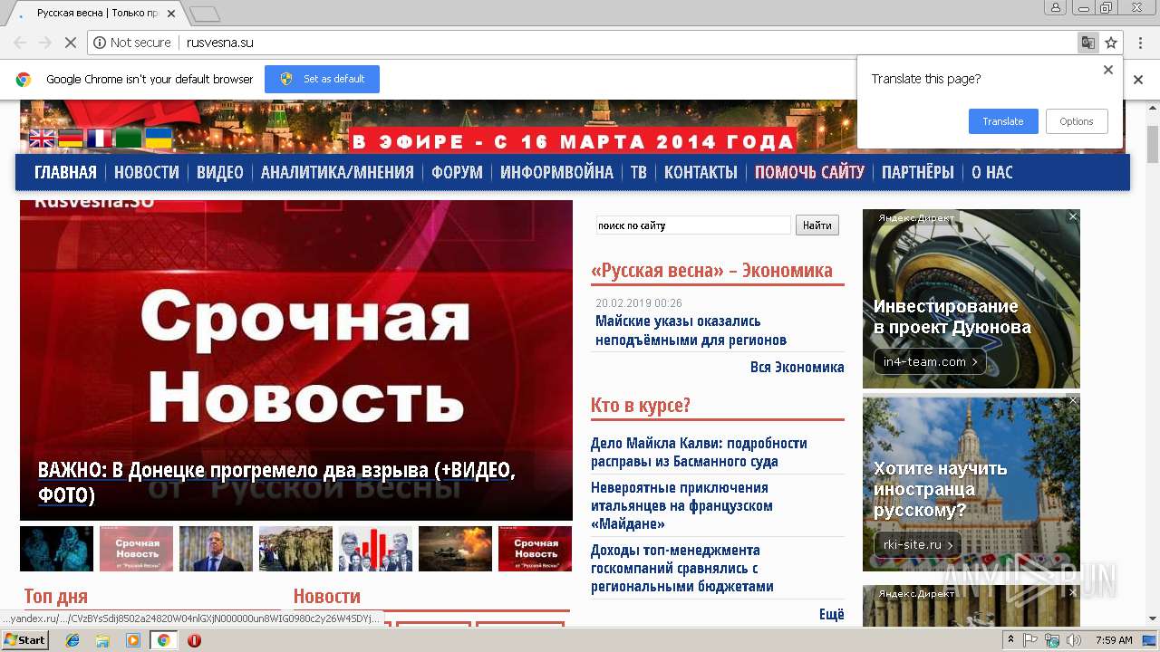Screen dimensions: 1160x652
Task: Open the ФОРУМ menu item
Action: click(x=457, y=172)
